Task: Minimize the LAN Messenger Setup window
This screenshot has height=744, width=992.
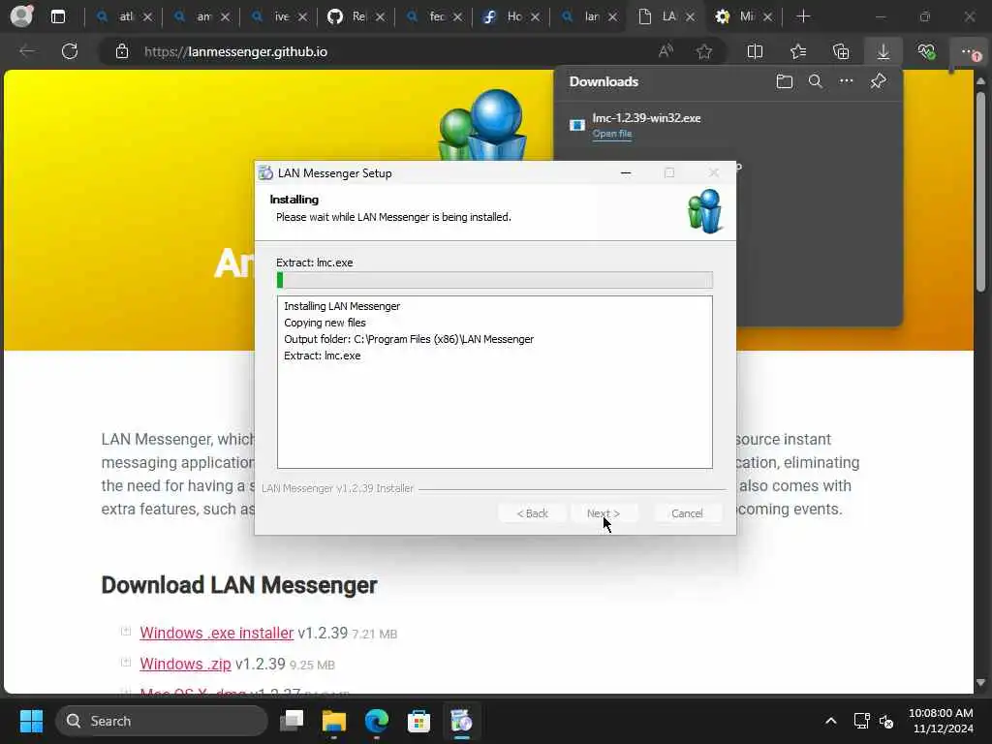Action: (626, 172)
